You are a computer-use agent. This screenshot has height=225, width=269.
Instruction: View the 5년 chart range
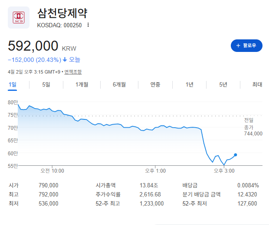223,84
